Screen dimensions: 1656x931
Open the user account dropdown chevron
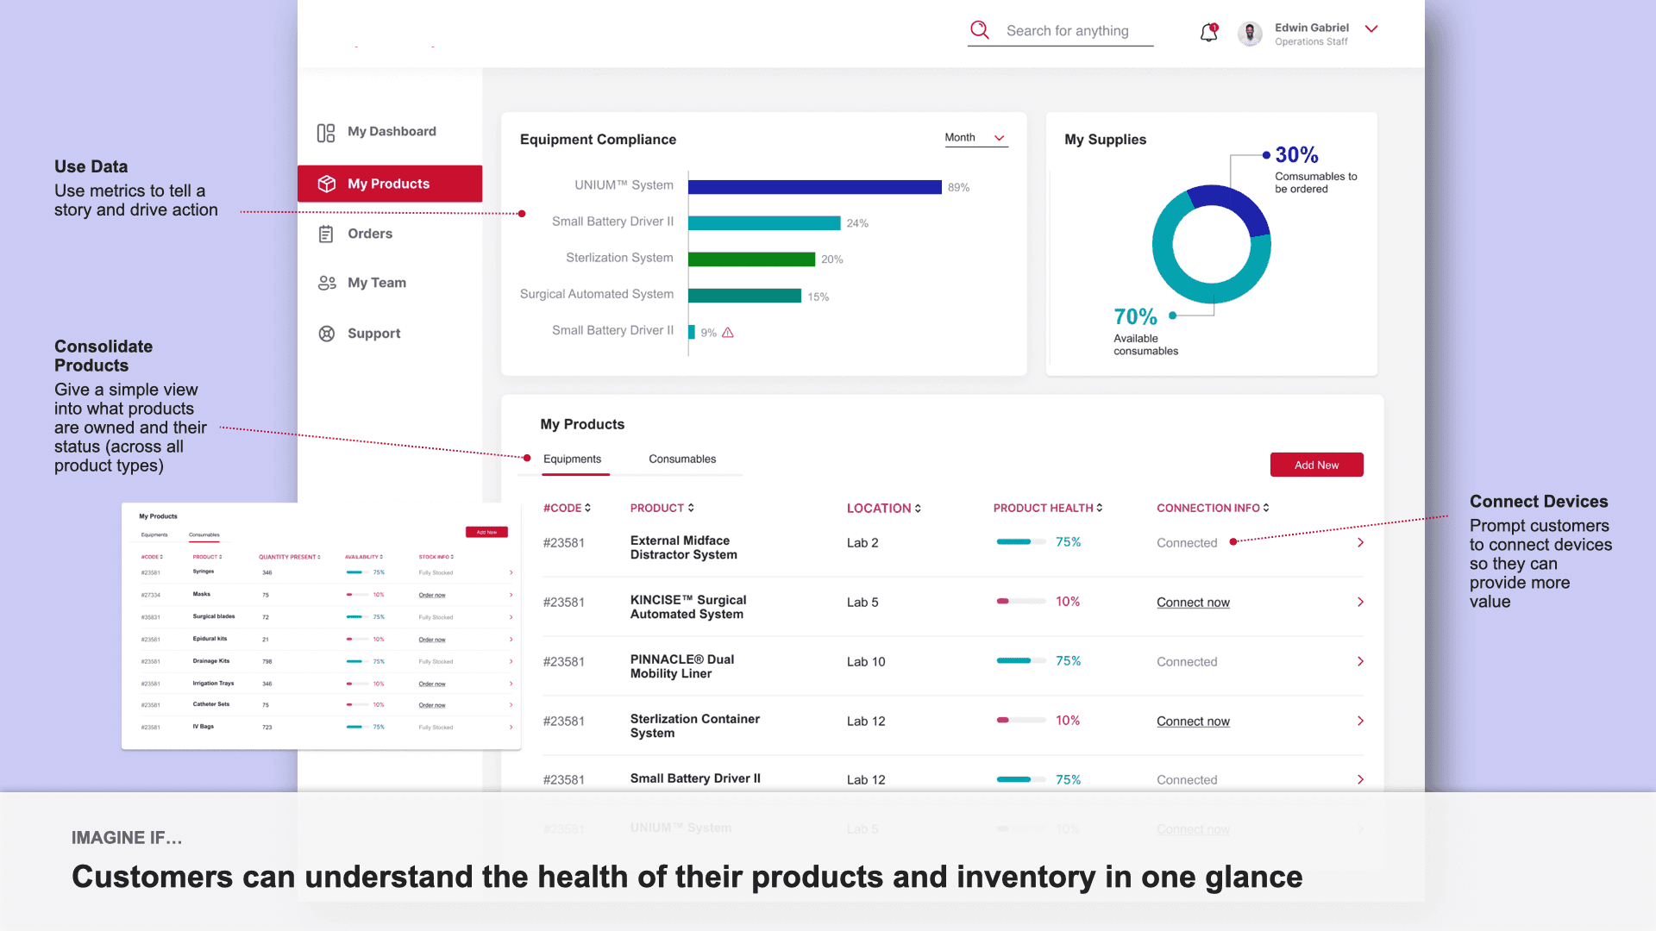1371,29
